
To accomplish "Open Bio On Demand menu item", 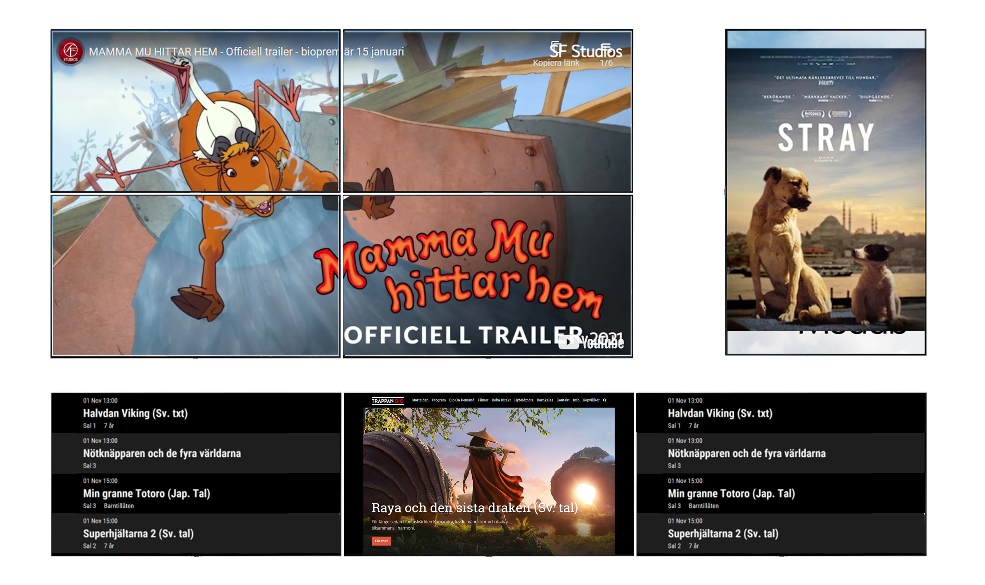I will tap(461, 400).
